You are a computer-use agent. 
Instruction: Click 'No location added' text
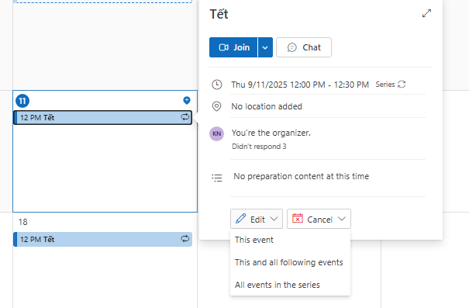(267, 106)
